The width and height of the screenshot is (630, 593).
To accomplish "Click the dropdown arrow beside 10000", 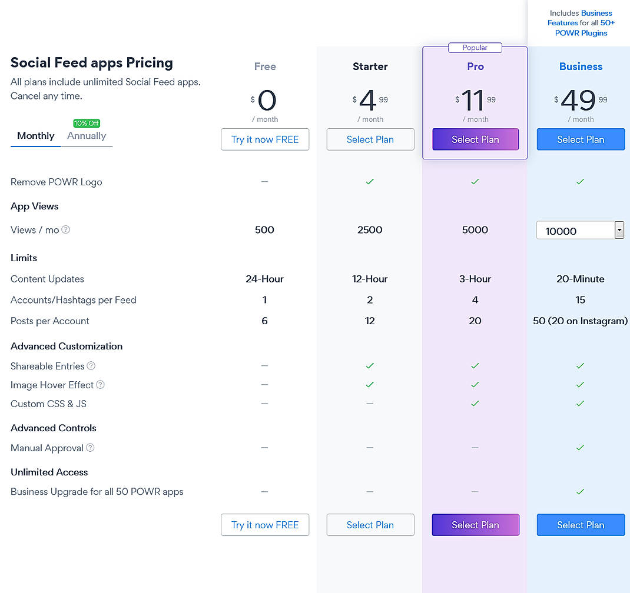I will (619, 231).
